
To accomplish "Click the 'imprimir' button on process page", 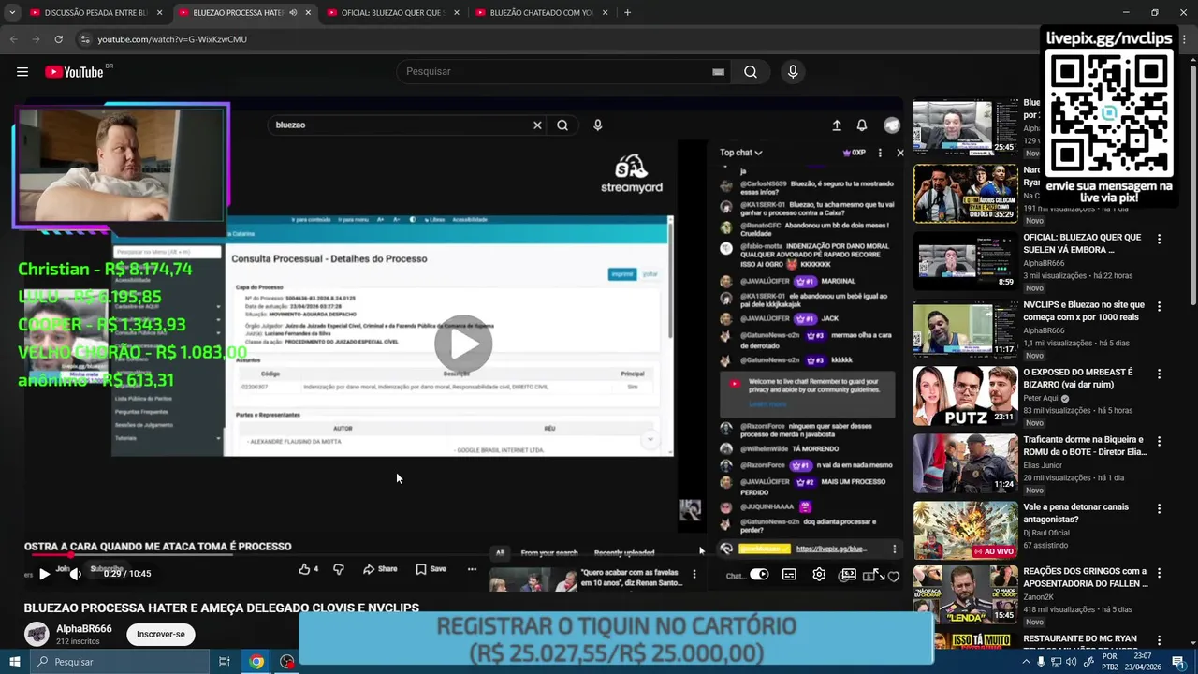I will coord(621,274).
